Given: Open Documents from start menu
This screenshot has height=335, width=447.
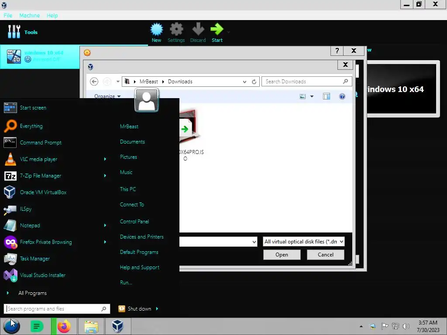Looking at the screenshot, I should pyautogui.click(x=132, y=142).
